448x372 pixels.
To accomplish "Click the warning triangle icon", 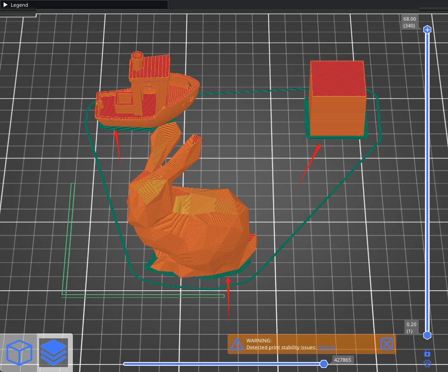I will coord(237,344).
